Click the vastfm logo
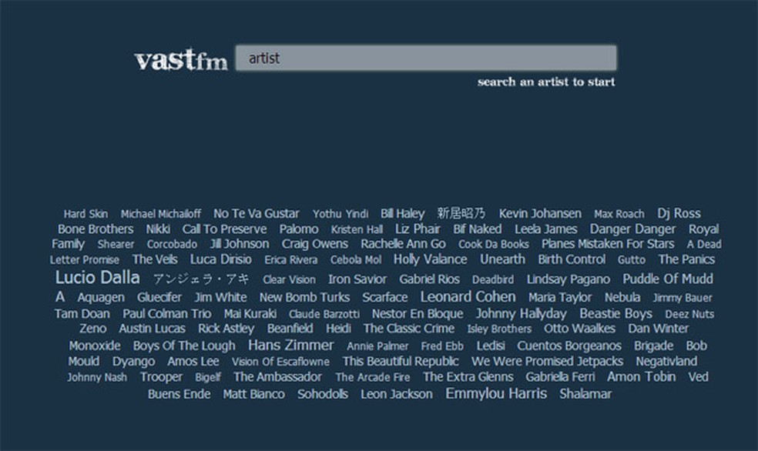 181,60
